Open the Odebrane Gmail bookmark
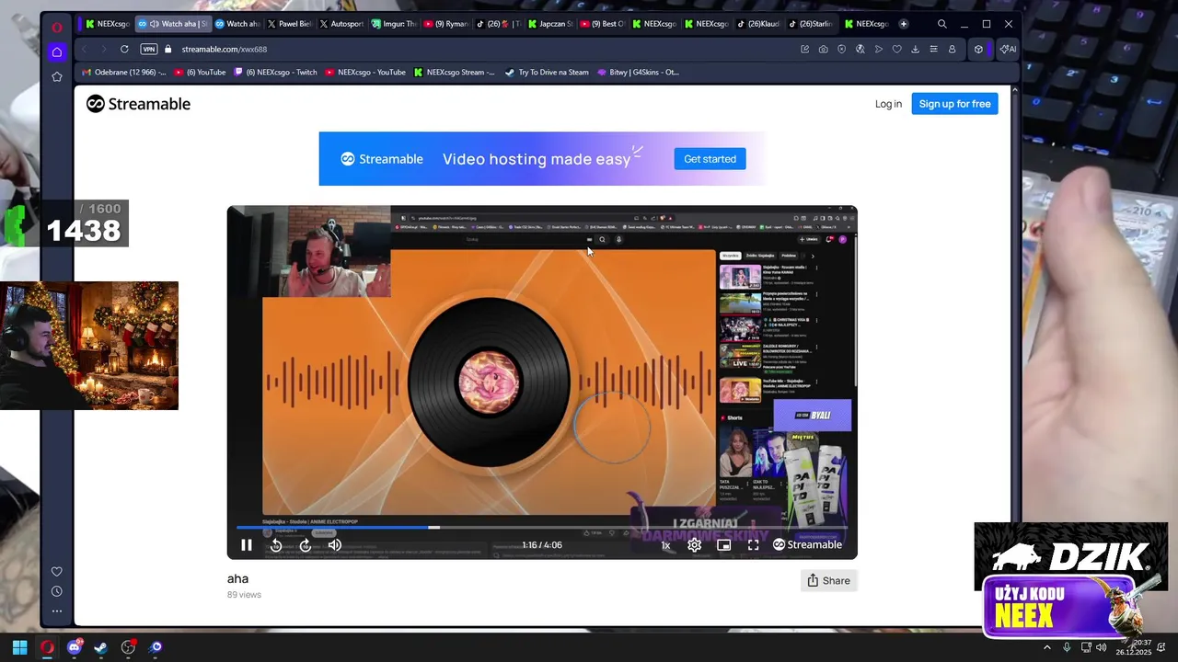 [x=123, y=72]
